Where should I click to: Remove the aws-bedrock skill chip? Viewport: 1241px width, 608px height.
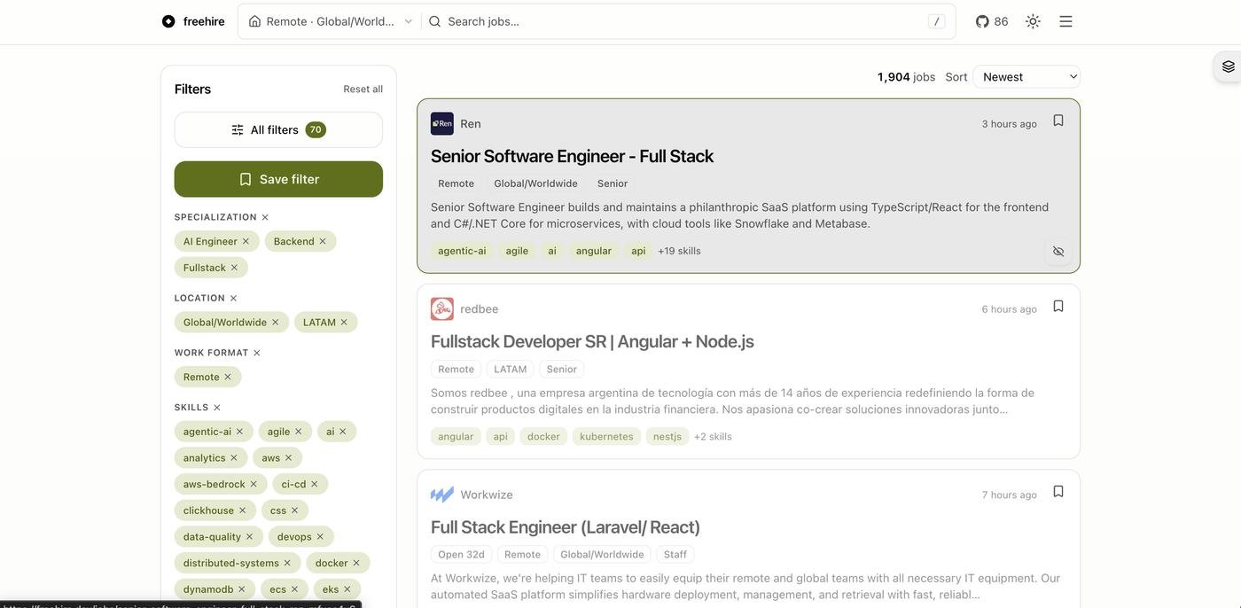(x=254, y=484)
